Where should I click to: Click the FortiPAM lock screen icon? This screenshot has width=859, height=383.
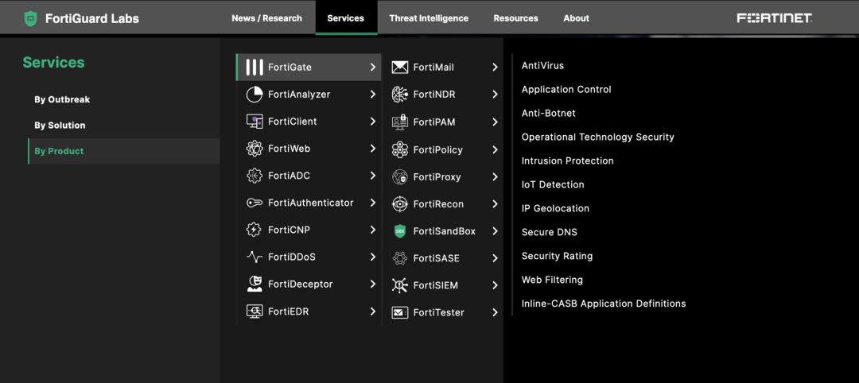click(400, 122)
